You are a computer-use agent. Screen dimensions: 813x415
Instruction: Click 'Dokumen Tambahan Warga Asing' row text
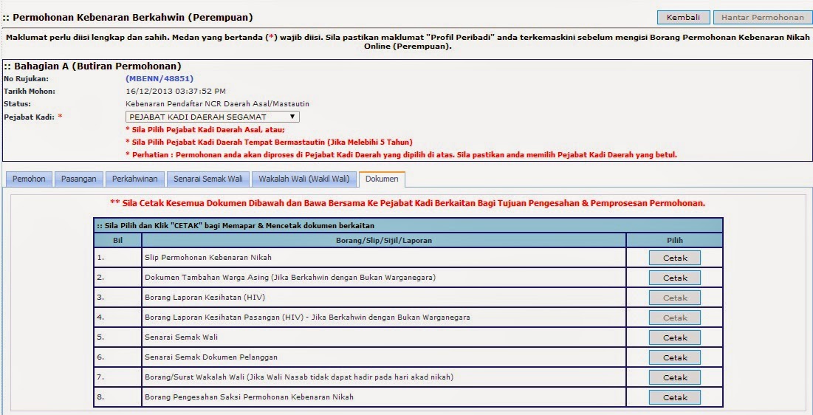[x=290, y=277]
